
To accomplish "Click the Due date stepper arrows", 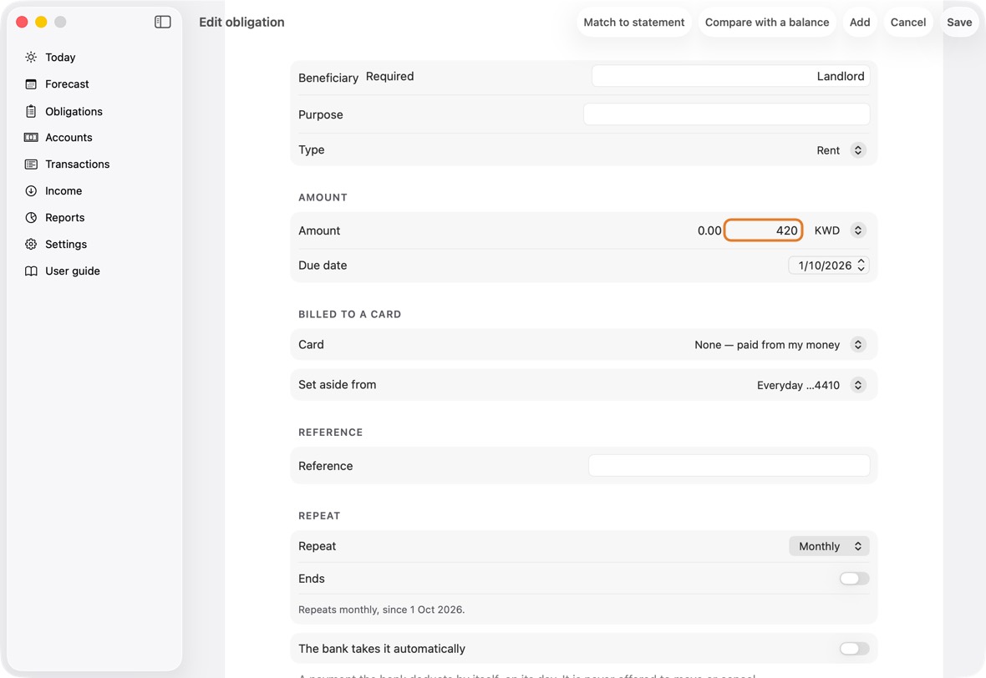I will pyautogui.click(x=861, y=266).
